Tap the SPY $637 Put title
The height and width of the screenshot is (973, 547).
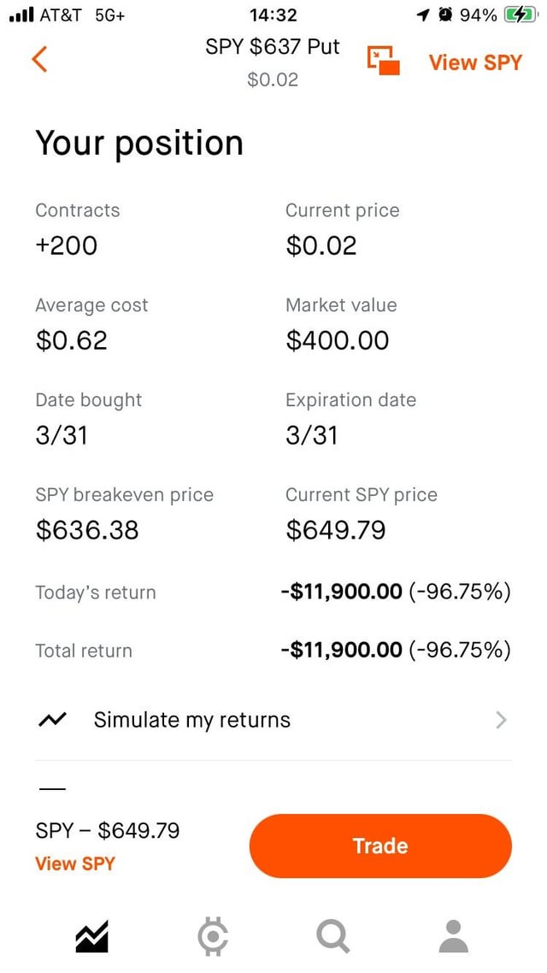pyautogui.click(x=272, y=47)
